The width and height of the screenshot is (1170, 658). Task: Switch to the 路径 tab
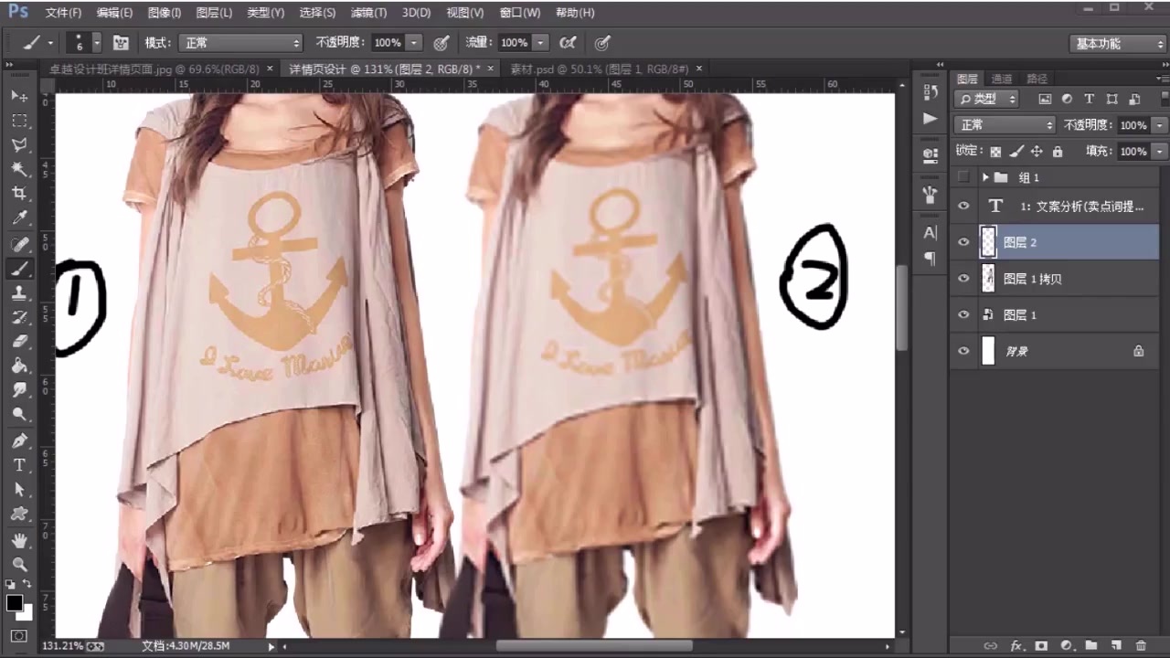pyautogui.click(x=1037, y=79)
